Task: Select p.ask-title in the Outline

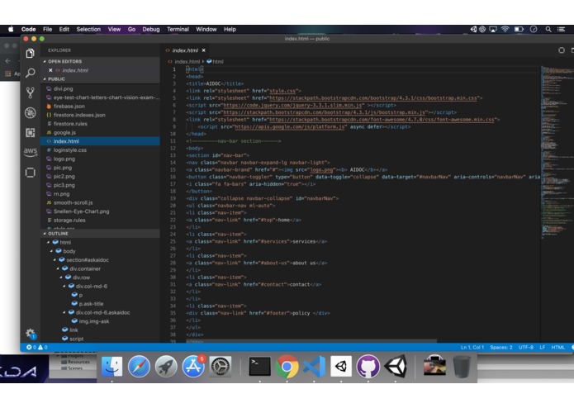Action: tap(91, 304)
